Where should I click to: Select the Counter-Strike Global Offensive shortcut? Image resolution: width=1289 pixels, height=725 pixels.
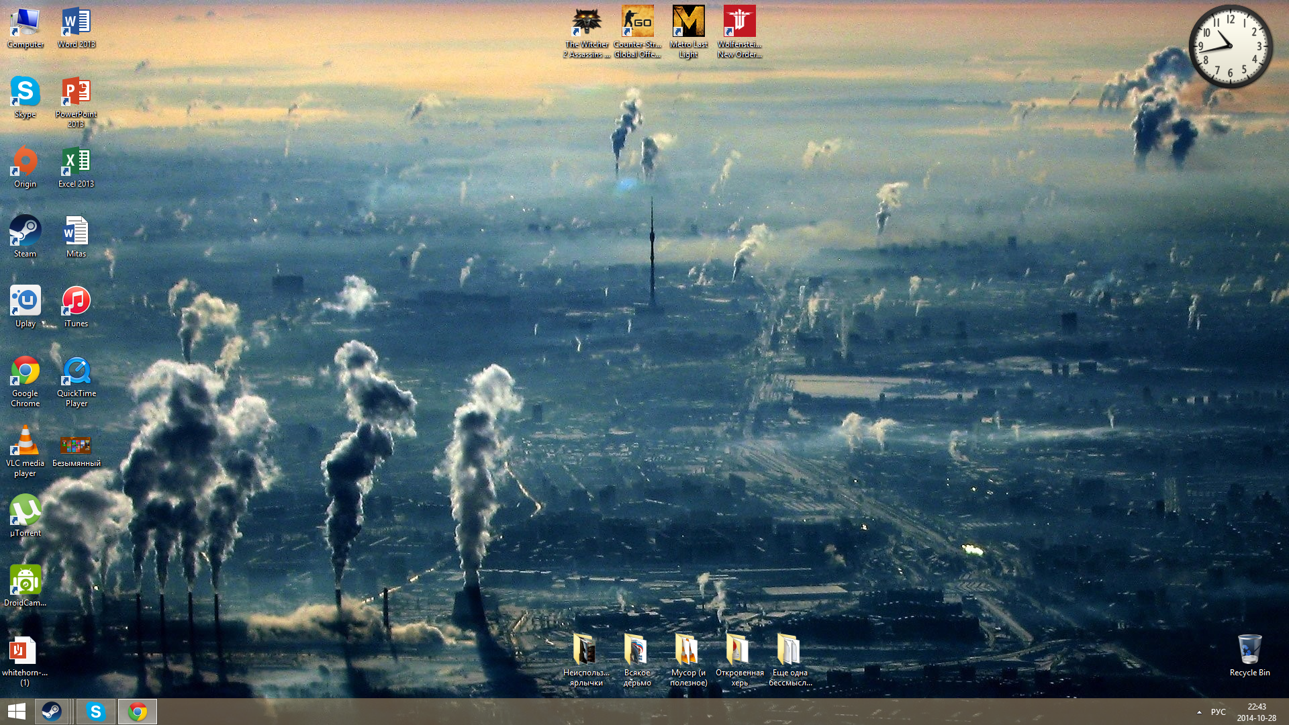pos(637,23)
